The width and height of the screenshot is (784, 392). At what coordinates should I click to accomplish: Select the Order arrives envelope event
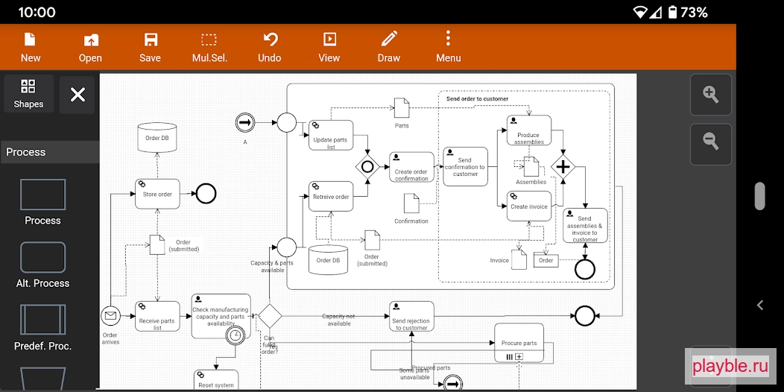[x=110, y=315]
